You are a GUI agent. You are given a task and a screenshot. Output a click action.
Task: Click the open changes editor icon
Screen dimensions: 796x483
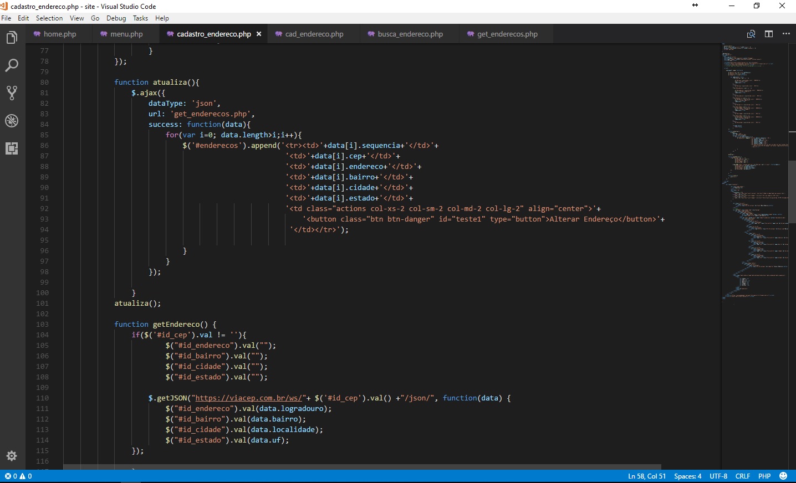pos(751,34)
